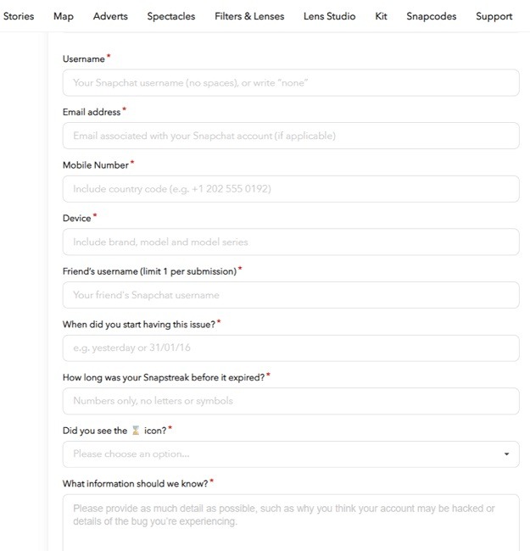Go to the Map page
Image resolution: width=530 pixels, height=551 pixels.
(x=64, y=16)
